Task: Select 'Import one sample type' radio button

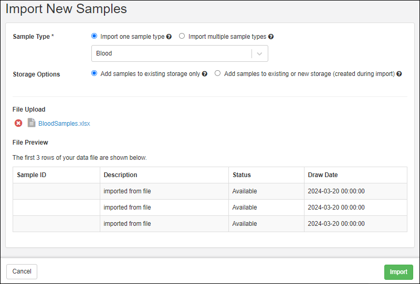Action: [x=94, y=36]
